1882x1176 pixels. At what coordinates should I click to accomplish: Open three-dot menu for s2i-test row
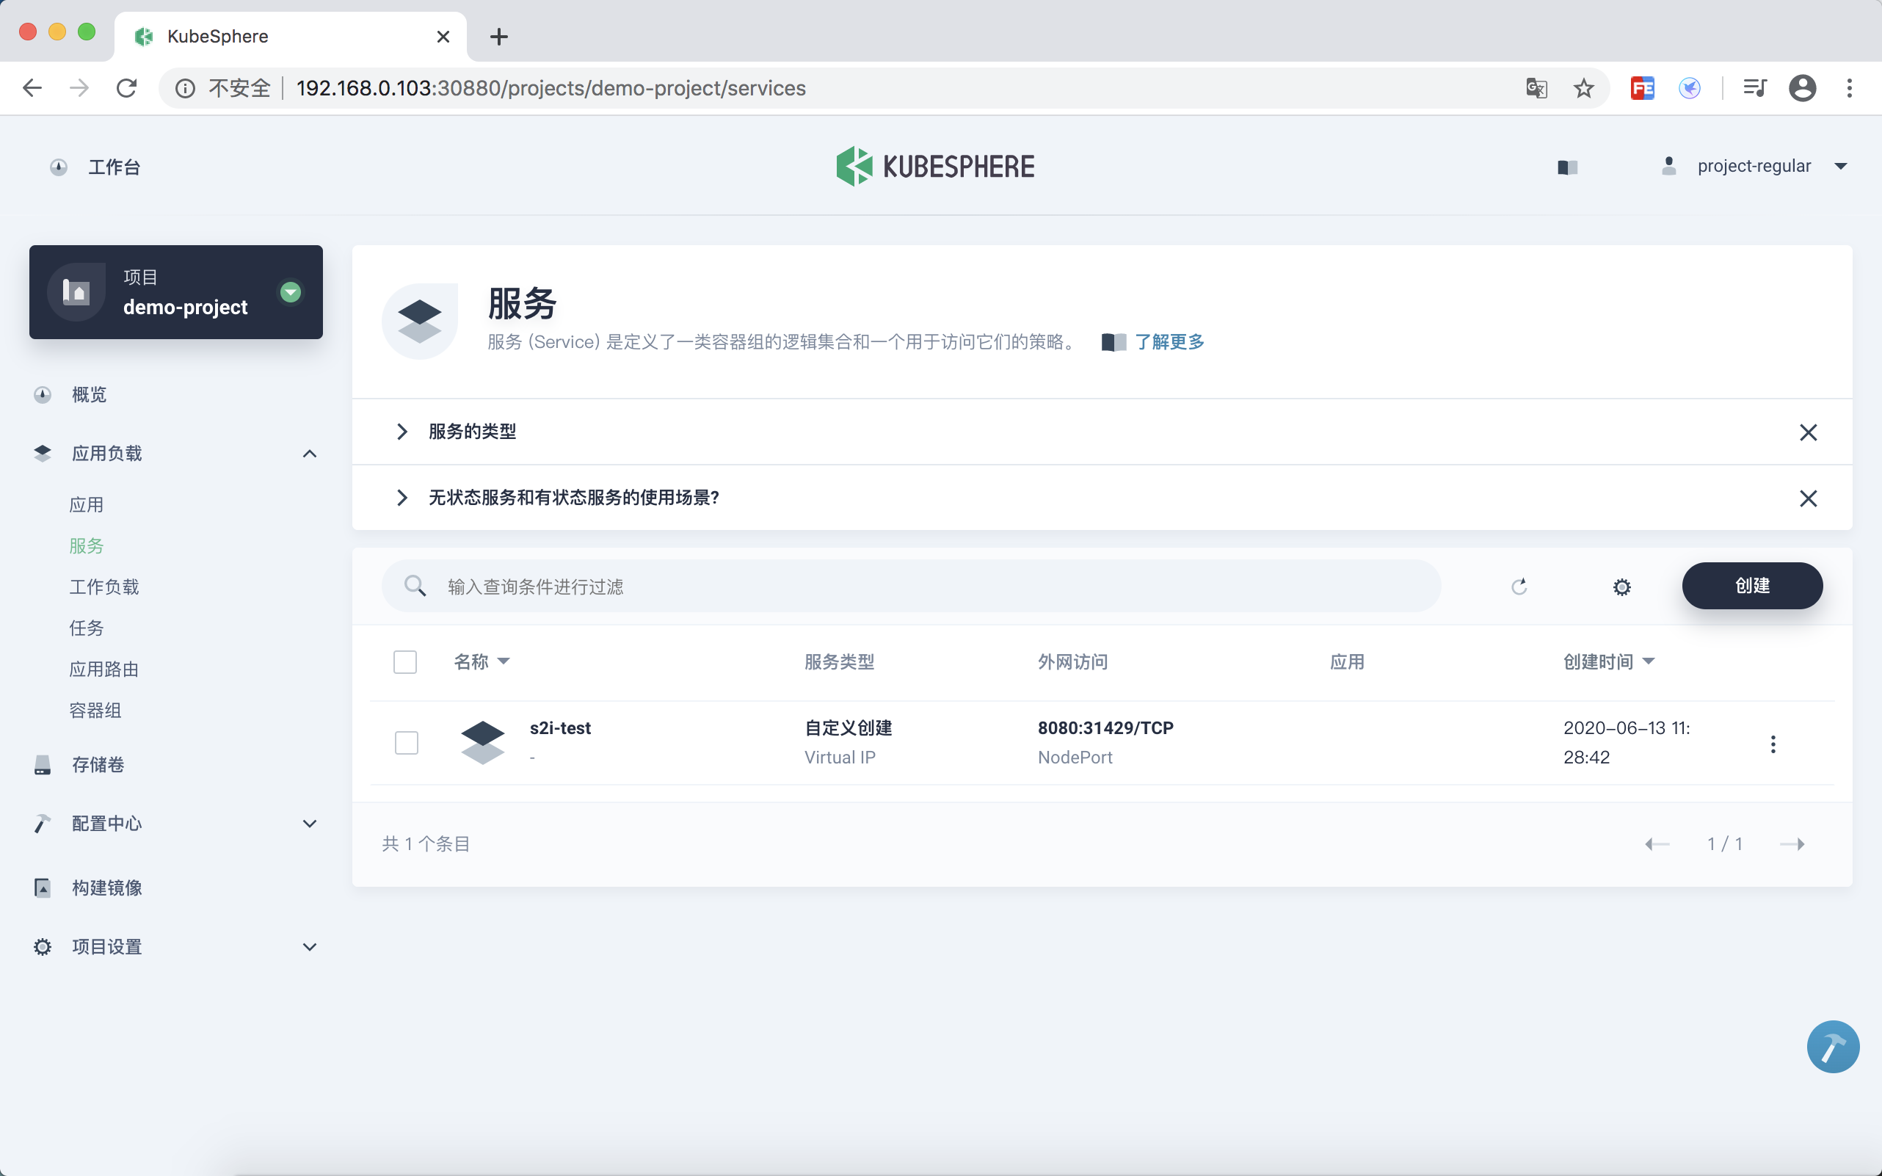coord(1773,744)
